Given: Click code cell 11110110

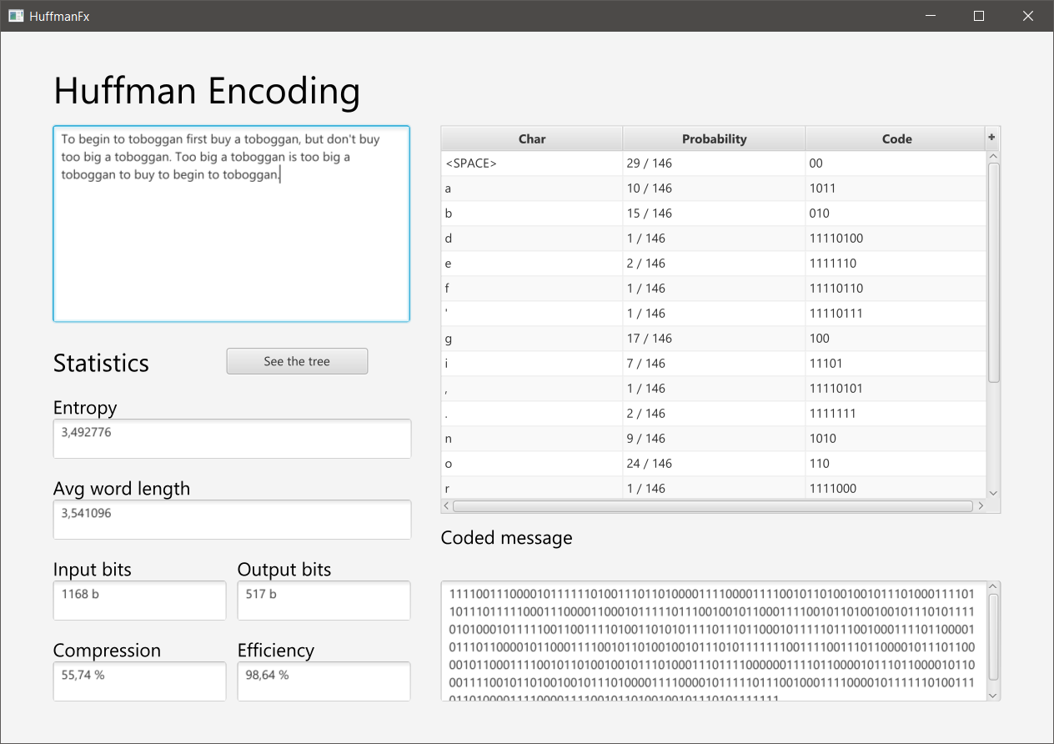Looking at the screenshot, I should coord(896,289).
